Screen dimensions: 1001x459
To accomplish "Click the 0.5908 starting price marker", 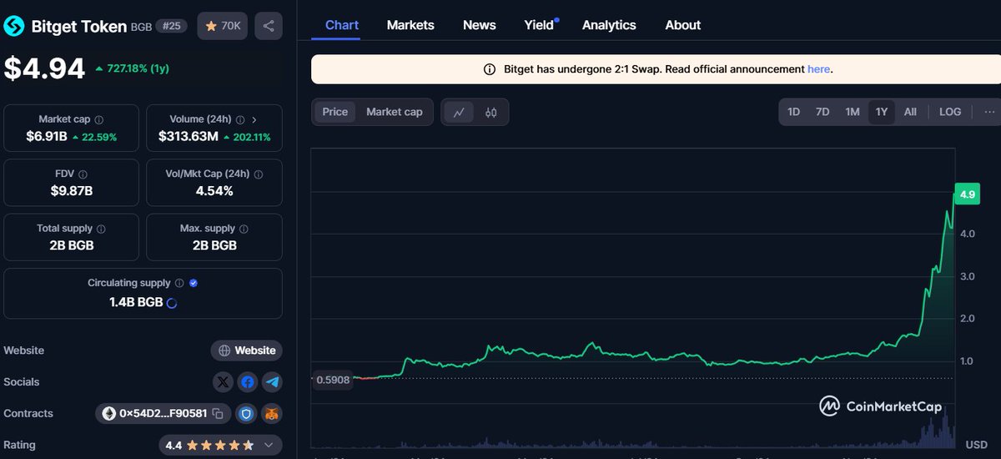I will [x=332, y=379].
